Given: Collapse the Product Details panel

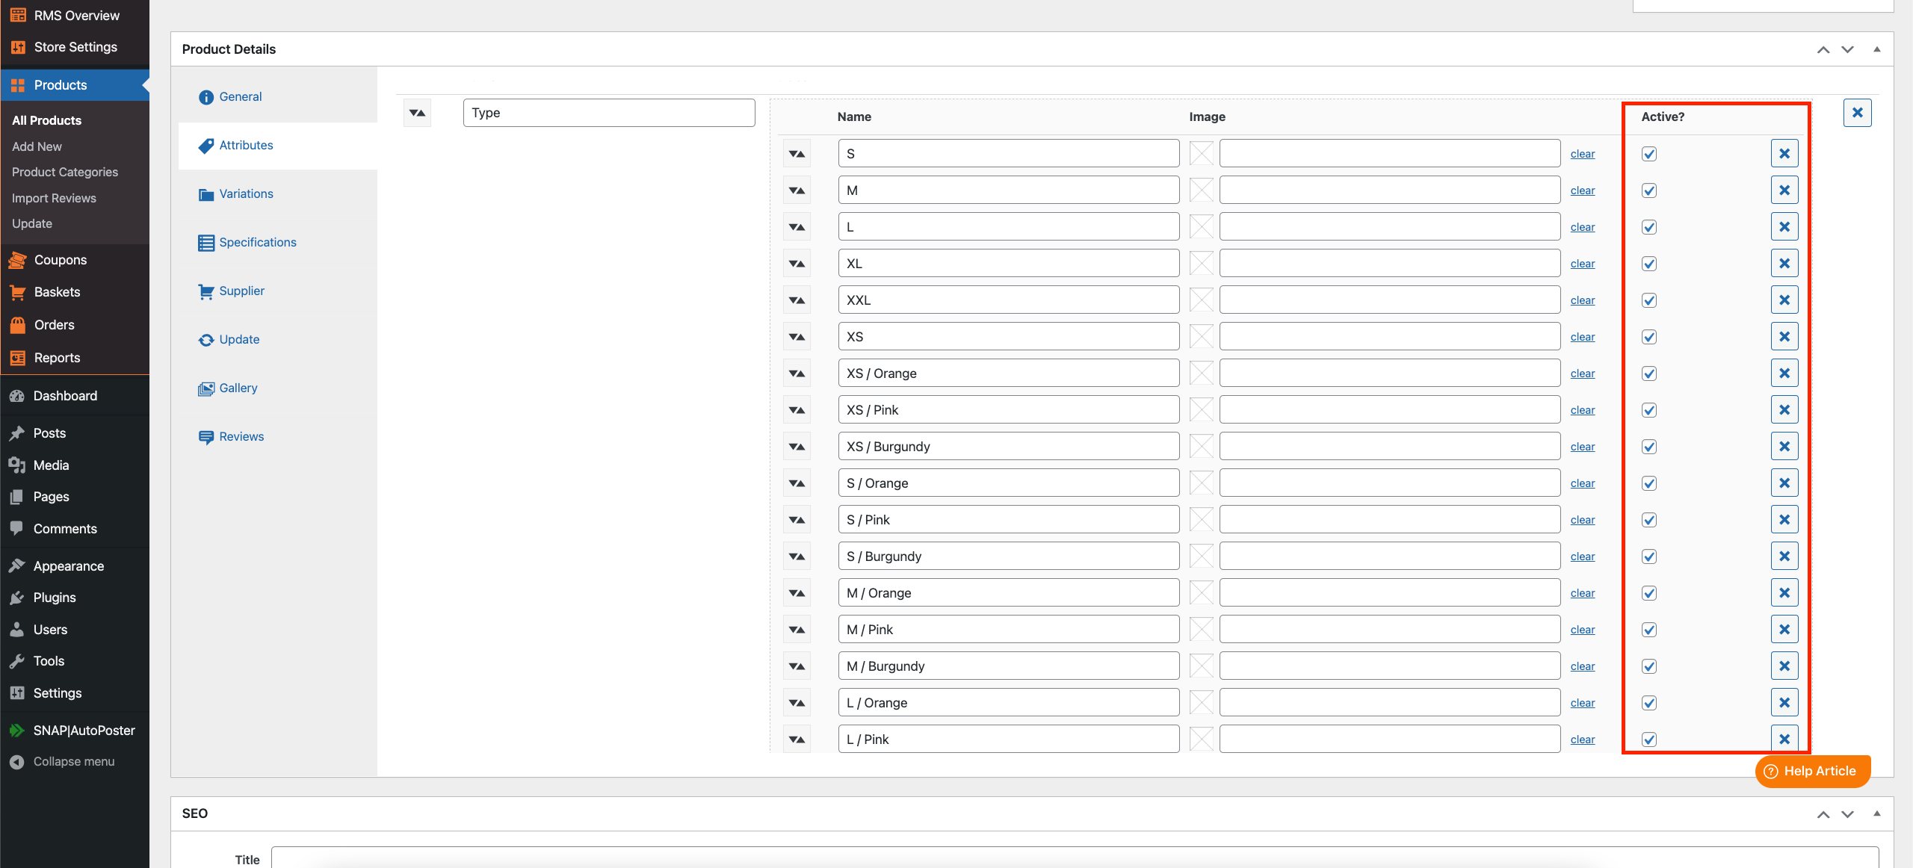Looking at the screenshot, I should (1876, 49).
